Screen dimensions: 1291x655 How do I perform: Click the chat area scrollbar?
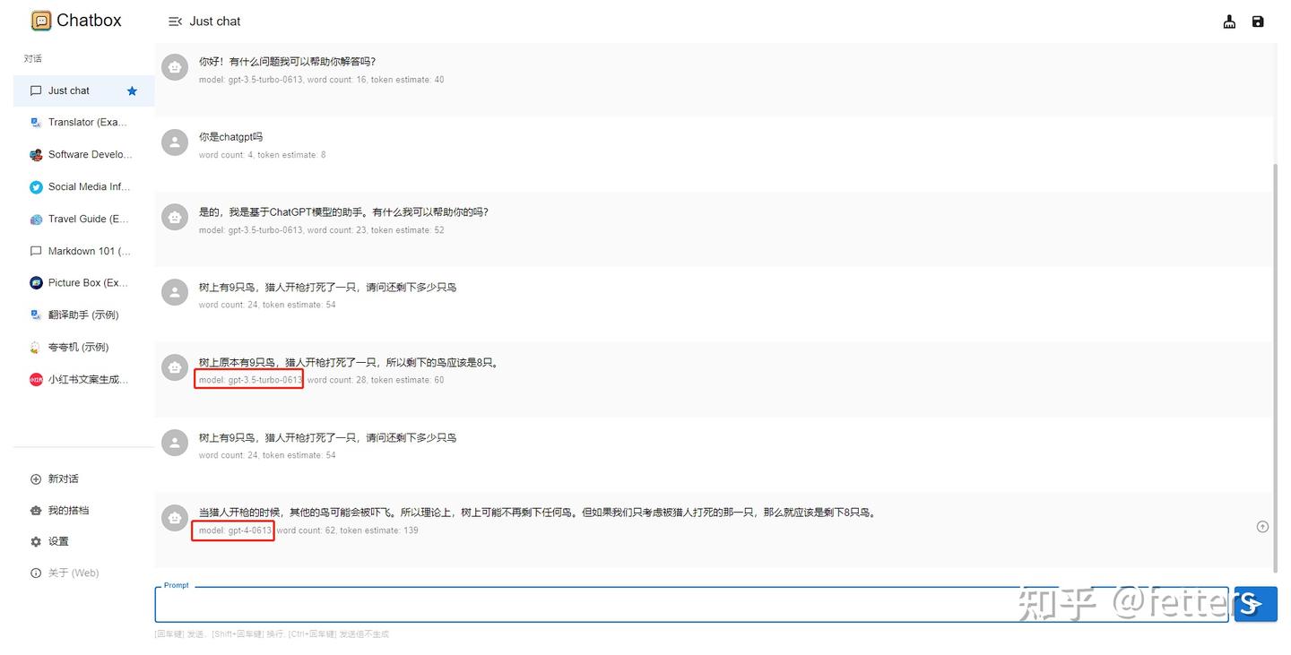(x=1274, y=358)
